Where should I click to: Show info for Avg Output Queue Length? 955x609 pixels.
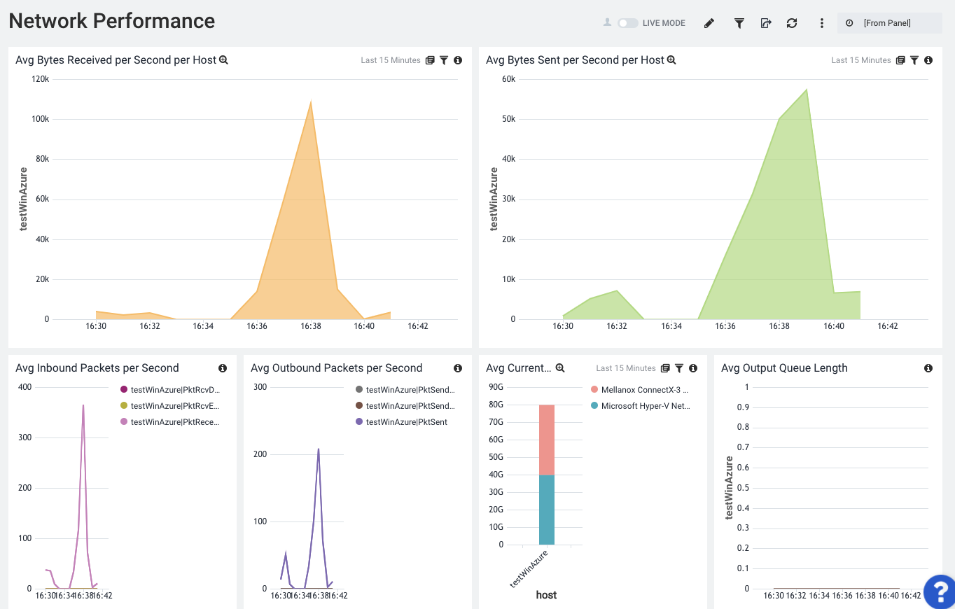tap(928, 368)
